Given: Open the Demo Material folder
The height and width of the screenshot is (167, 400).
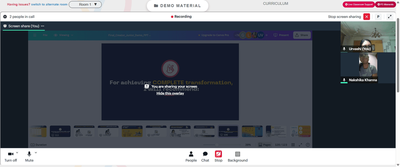Looking at the screenshot, I should [x=178, y=6].
